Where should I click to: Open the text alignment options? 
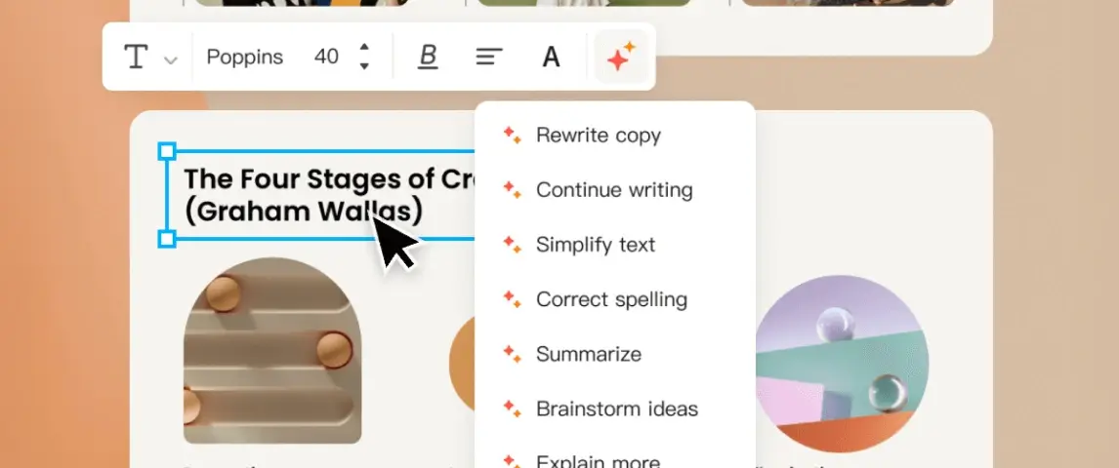[x=488, y=58]
